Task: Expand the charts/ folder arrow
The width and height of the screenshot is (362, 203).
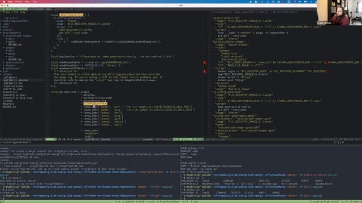Action: pos(1,30)
